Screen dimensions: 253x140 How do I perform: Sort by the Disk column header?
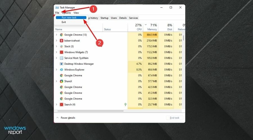(166, 27)
